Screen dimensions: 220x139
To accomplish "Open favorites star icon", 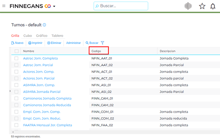I will [x=202, y=6].
